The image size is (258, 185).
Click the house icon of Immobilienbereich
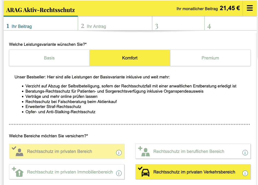click(19, 173)
